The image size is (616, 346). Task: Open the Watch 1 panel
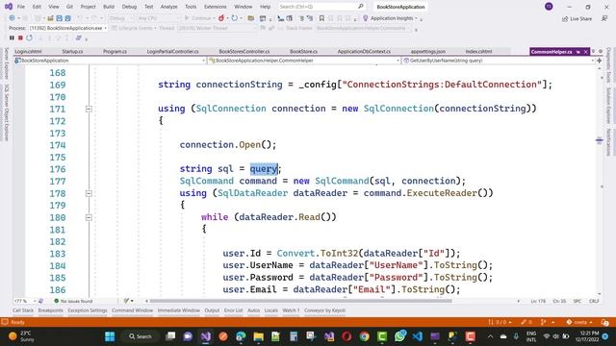pyautogui.click(x=291, y=310)
